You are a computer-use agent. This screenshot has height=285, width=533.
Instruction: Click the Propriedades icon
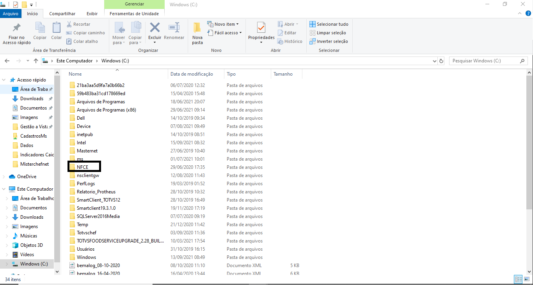click(261, 28)
